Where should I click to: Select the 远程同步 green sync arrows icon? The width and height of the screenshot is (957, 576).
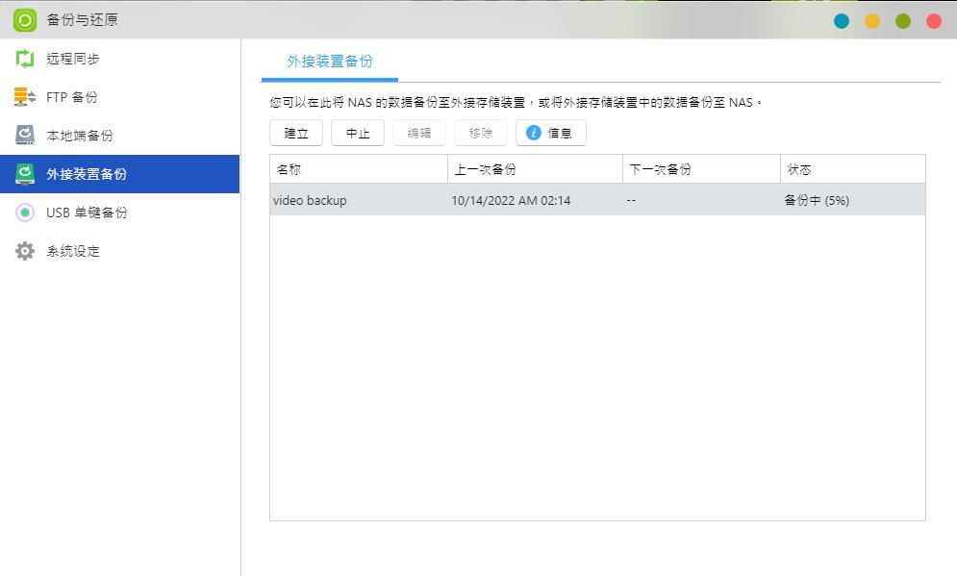coord(24,58)
